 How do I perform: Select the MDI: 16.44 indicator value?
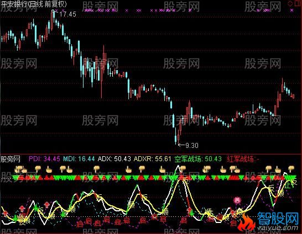79,159
